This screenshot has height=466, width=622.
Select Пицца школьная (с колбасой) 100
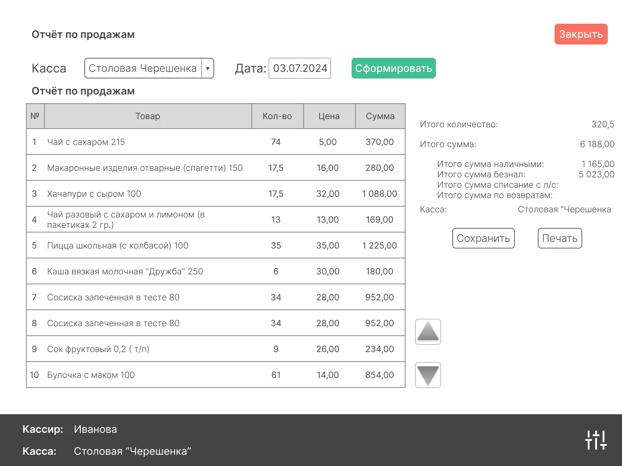216,246
